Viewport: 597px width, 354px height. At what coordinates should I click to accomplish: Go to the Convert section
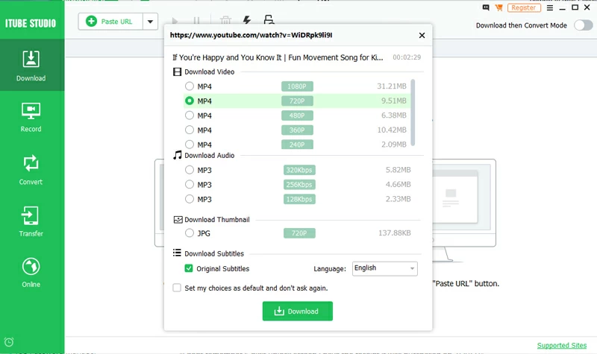tap(31, 169)
